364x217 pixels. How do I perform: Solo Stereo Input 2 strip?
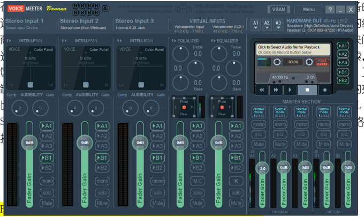tap(102, 192)
